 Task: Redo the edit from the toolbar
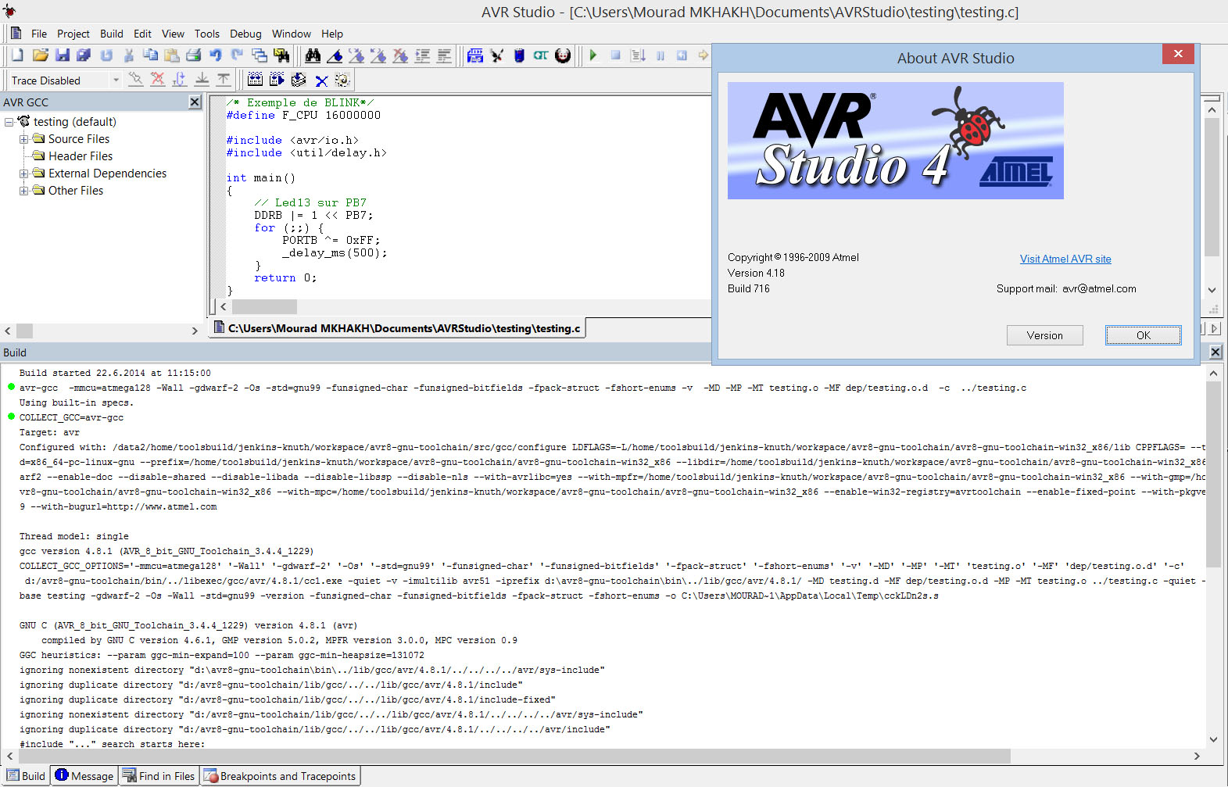click(x=237, y=55)
